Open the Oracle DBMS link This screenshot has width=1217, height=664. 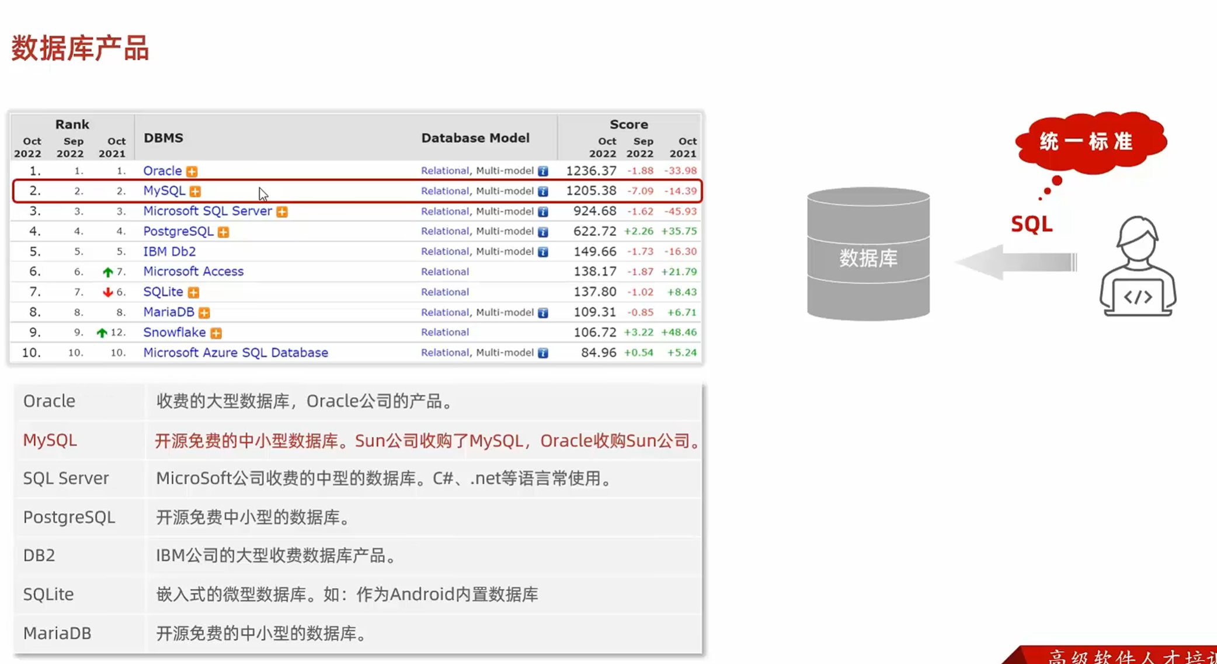tap(162, 171)
